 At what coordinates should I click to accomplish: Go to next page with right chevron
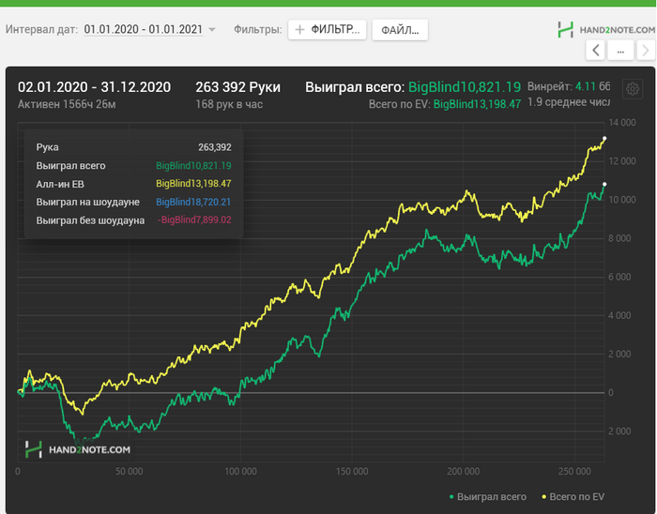tap(646, 51)
